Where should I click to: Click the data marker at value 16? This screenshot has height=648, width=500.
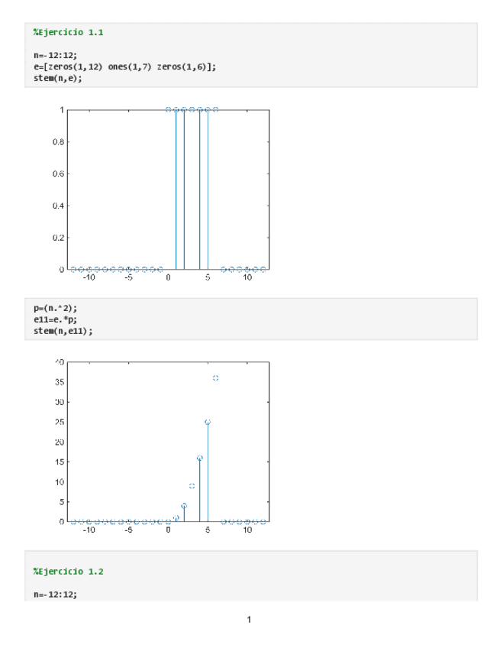200,458
